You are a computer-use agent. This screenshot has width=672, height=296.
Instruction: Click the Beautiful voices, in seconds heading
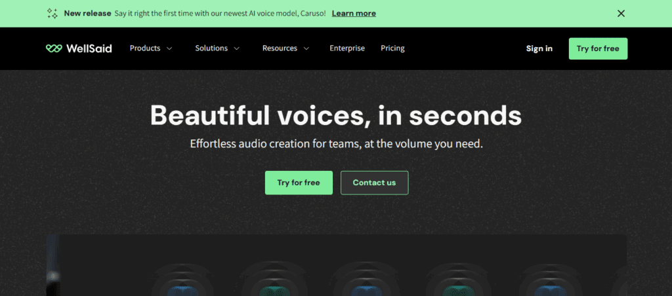click(x=336, y=115)
